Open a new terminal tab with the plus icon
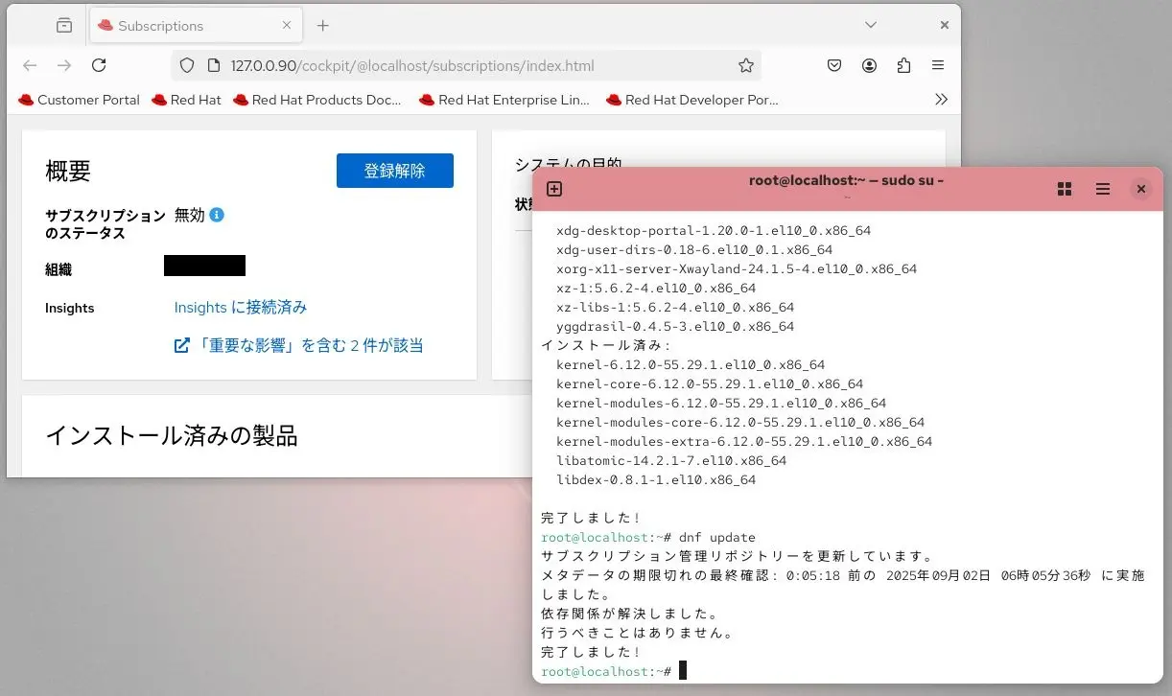Screen dimensions: 1172x696 pyautogui.click(x=553, y=189)
